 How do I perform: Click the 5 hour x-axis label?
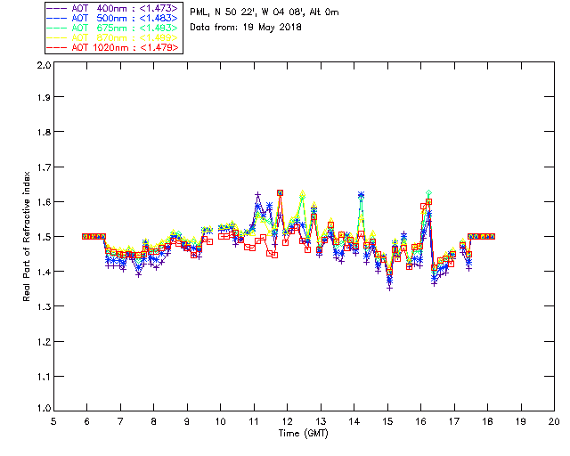(53, 421)
